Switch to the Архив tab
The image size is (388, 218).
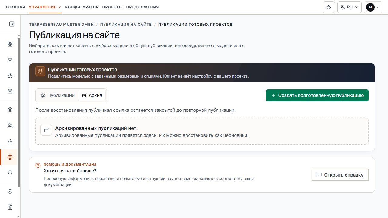click(92, 95)
